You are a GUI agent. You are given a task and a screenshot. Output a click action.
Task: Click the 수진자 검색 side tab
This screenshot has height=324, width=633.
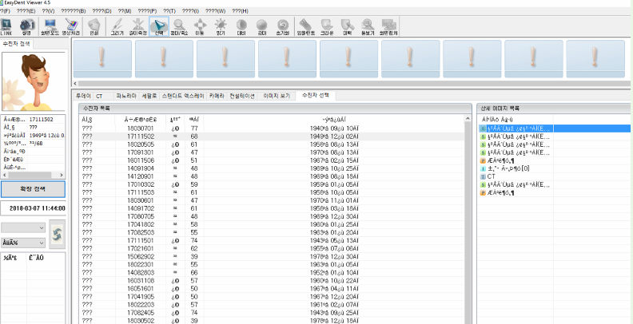16,44
